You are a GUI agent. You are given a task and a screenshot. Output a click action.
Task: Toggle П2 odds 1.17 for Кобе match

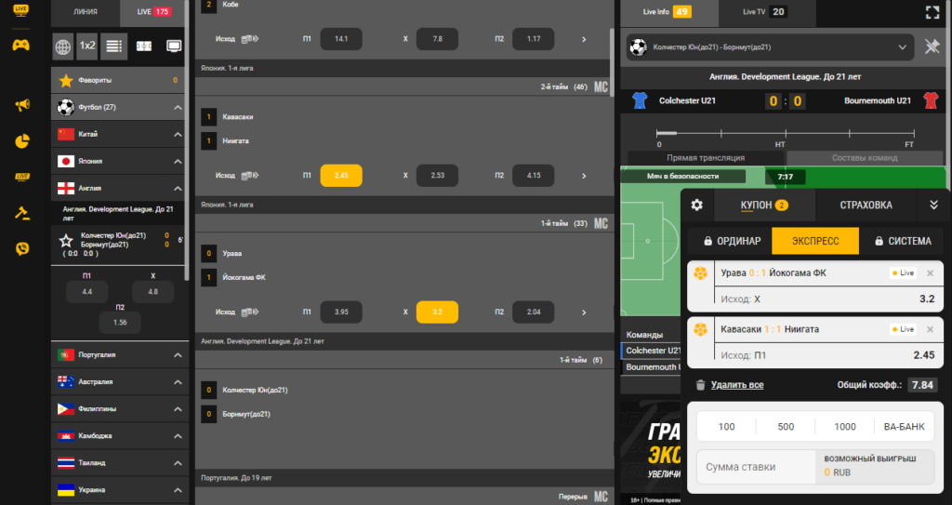coord(533,39)
